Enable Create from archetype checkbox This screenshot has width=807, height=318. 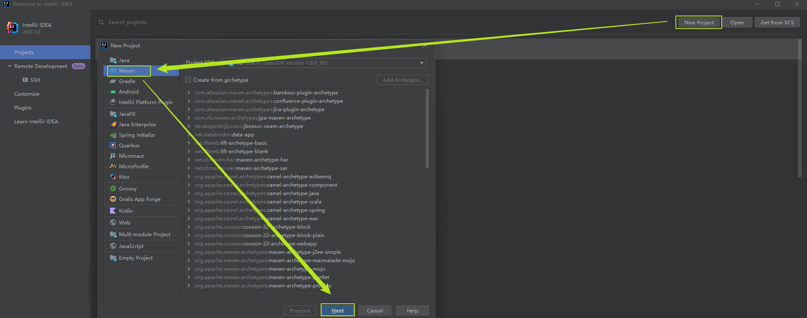pos(188,80)
